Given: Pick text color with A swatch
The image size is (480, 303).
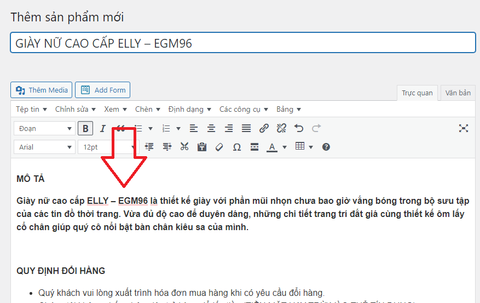Looking at the screenshot, I should [x=271, y=147].
